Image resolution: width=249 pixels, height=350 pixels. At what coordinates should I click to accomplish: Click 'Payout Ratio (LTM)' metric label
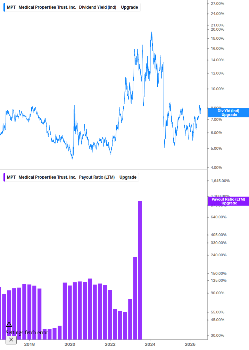(97, 177)
